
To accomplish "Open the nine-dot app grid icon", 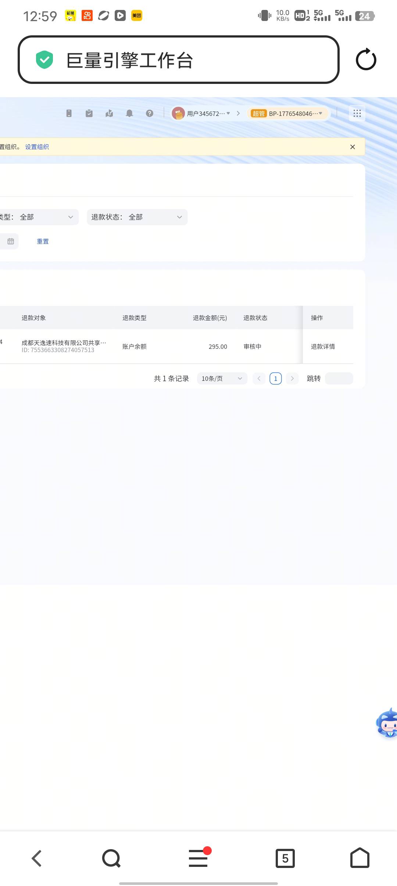I will click(357, 113).
